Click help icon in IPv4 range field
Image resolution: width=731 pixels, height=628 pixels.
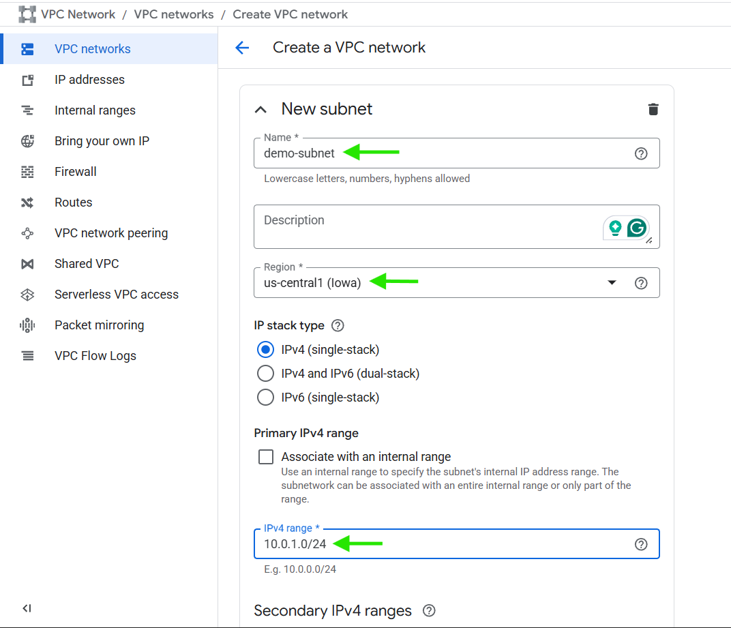[640, 544]
